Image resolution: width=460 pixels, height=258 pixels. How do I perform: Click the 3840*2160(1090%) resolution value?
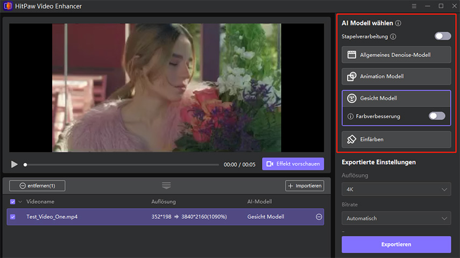tap(204, 217)
